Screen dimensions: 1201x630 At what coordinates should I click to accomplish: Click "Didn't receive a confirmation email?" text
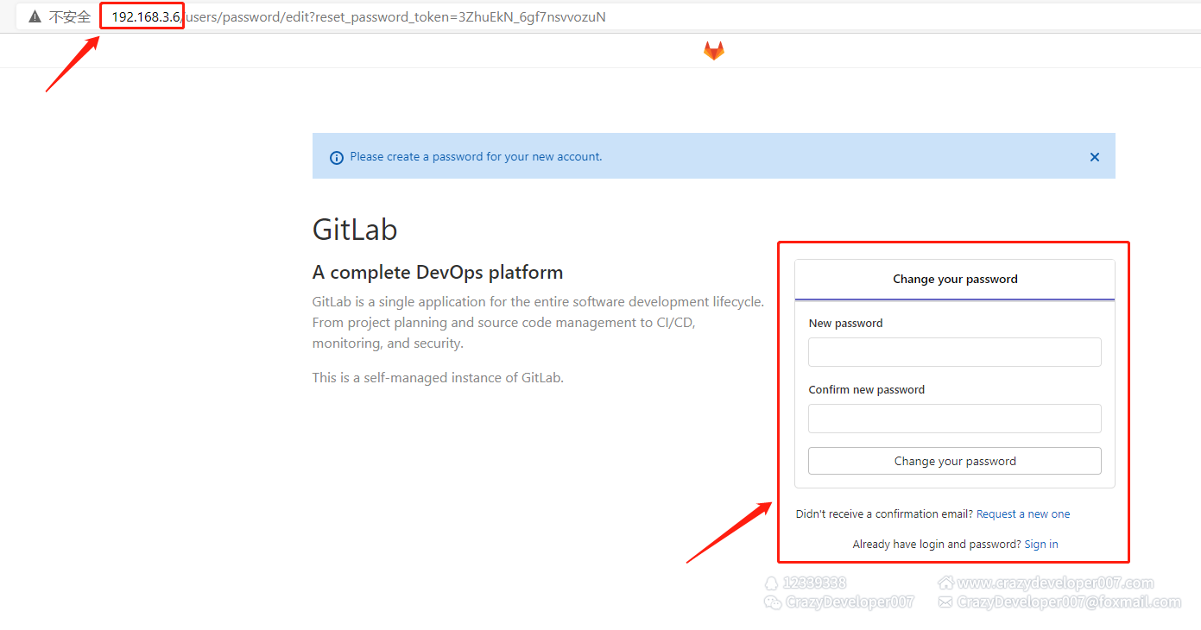coord(884,514)
